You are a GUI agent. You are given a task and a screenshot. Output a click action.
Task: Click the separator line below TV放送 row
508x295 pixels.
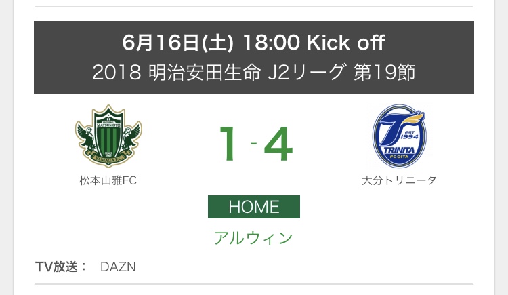click(x=253, y=284)
